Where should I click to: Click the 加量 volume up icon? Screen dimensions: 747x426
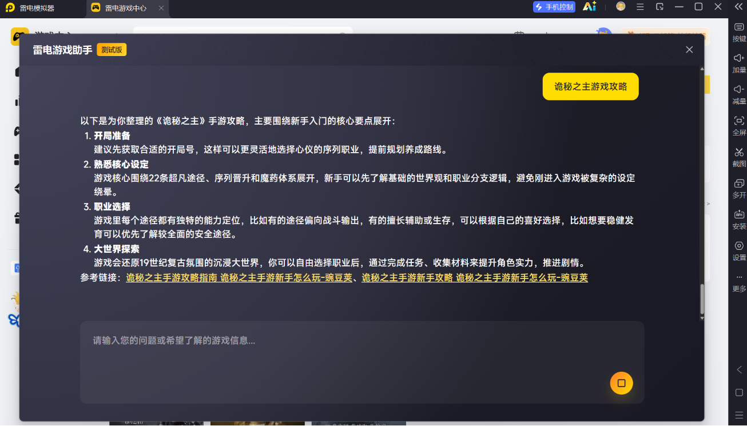[x=739, y=62]
